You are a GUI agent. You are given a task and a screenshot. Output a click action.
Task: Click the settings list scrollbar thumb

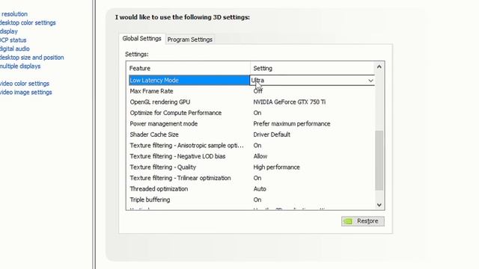coord(379,160)
